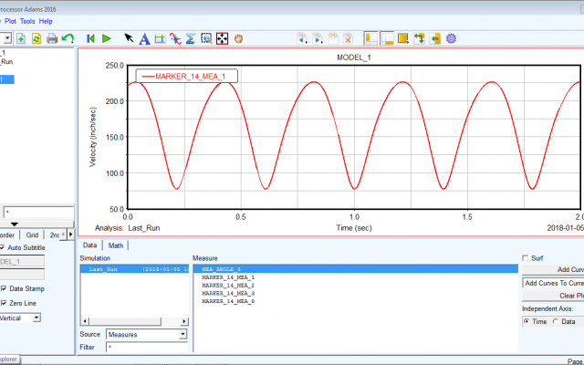Go to next page icon
This screenshot has height=365, width=584.
point(318,38)
